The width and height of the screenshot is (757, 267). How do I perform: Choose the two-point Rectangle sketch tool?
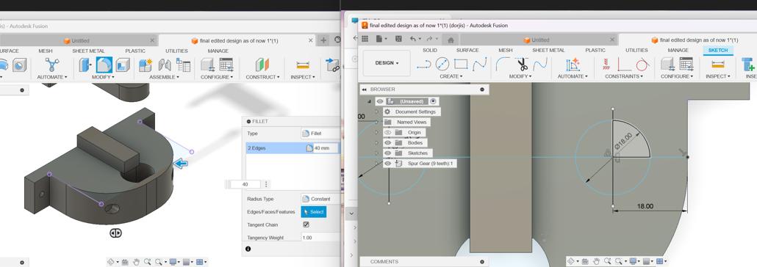click(461, 64)
